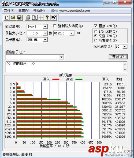The width and height of the screenshot is (134, 158).
Task: Click the 传输速率 - MB / 秒 axis label
Action: pos(55,146)
